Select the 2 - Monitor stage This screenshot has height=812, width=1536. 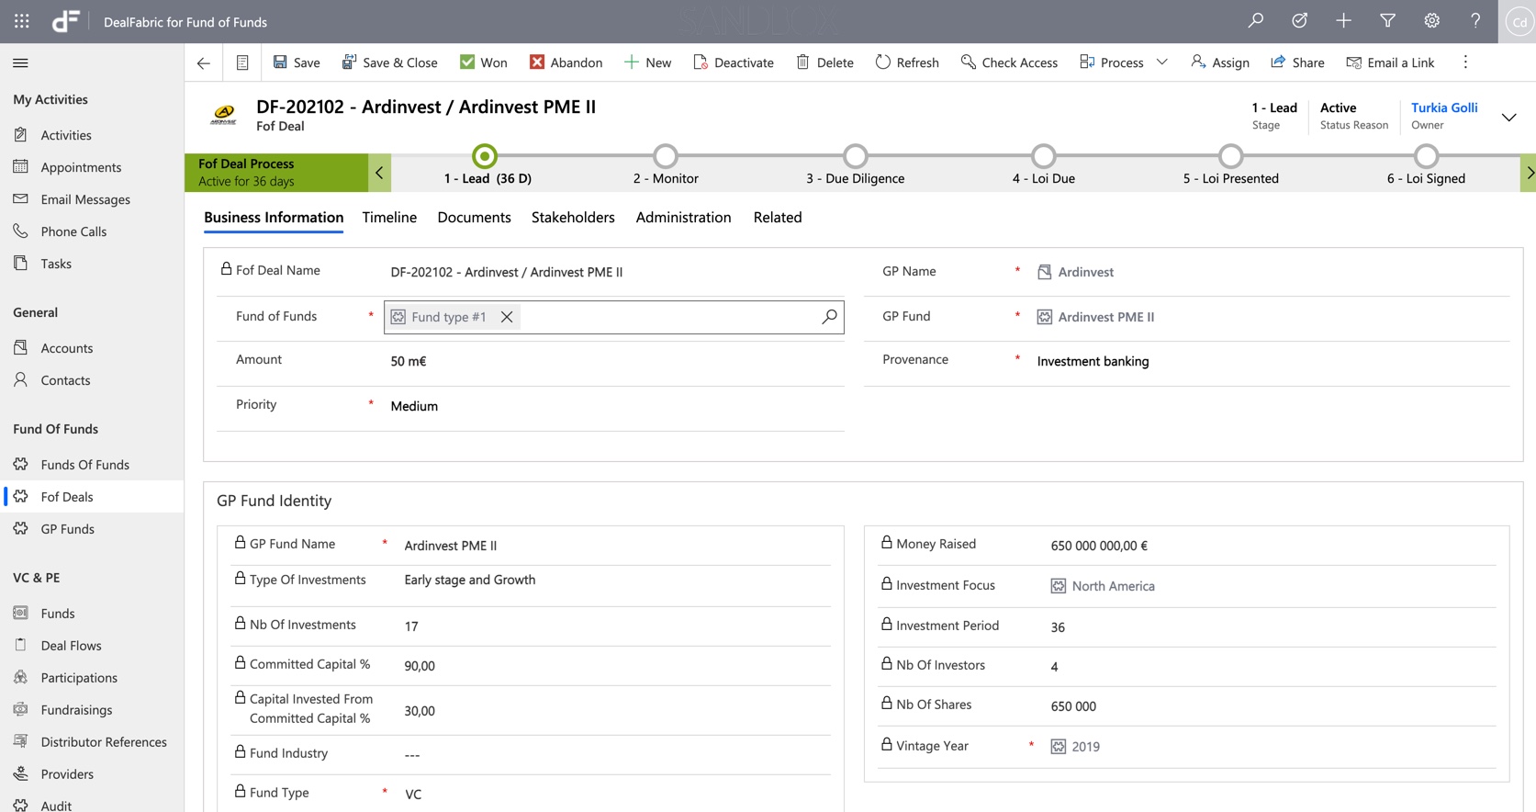point(666,156)
